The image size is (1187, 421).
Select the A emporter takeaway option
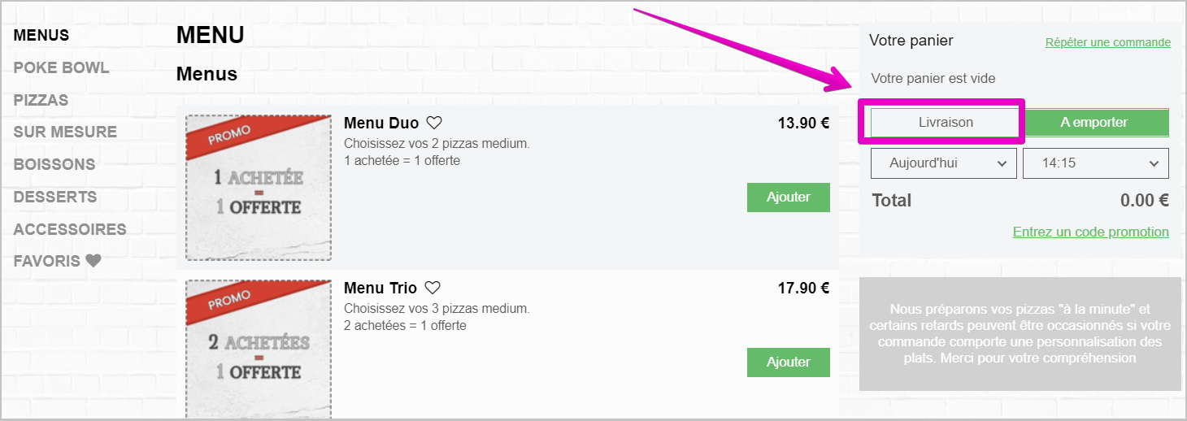click(x=1094, y=123)
